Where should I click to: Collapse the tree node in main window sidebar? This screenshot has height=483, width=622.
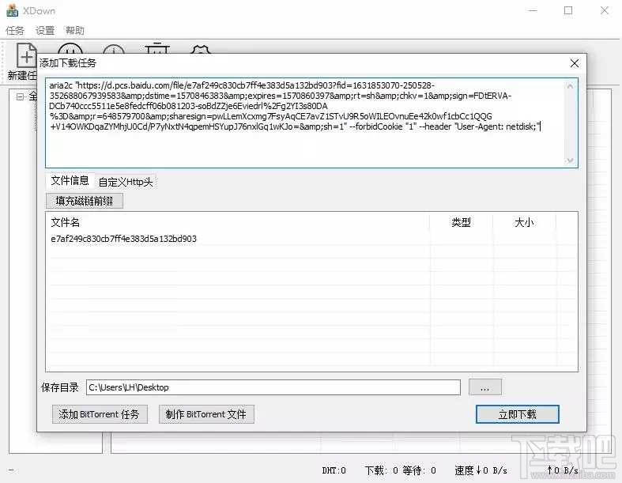(20, 96)
